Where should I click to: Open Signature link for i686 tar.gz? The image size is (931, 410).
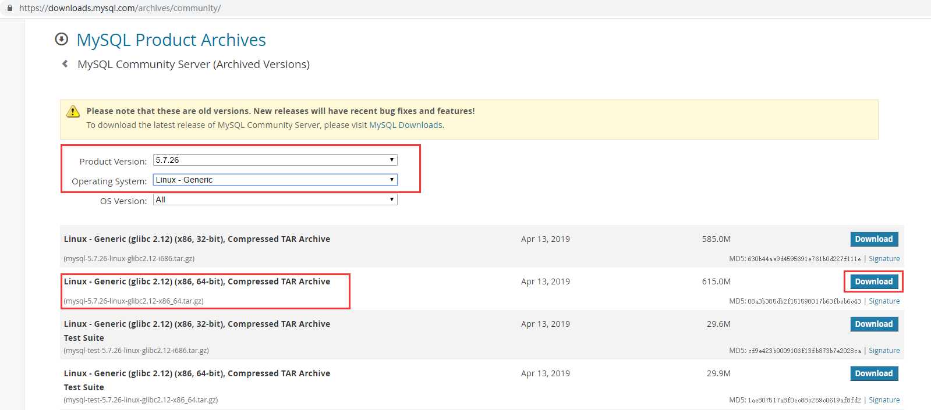click(884, 259)
